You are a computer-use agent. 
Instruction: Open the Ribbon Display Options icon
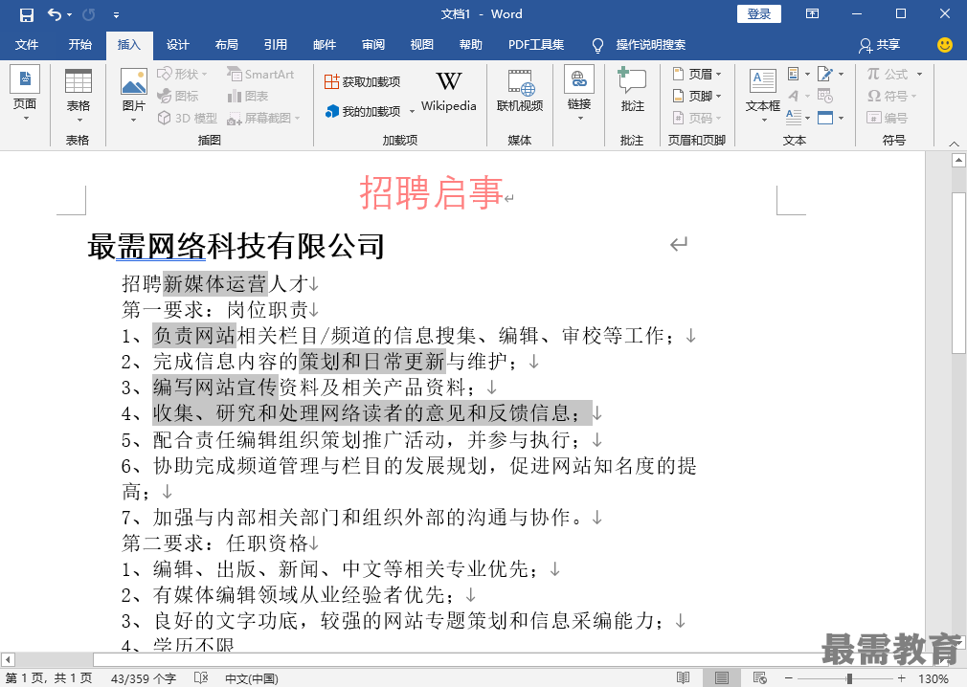[x=812, y=13]
